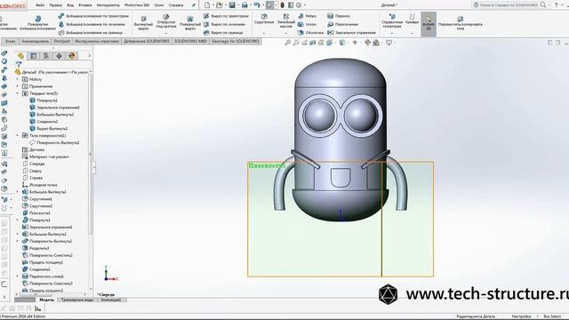Click the Перенос wrap tool
The image size is (569, 320).
(339, 16)
